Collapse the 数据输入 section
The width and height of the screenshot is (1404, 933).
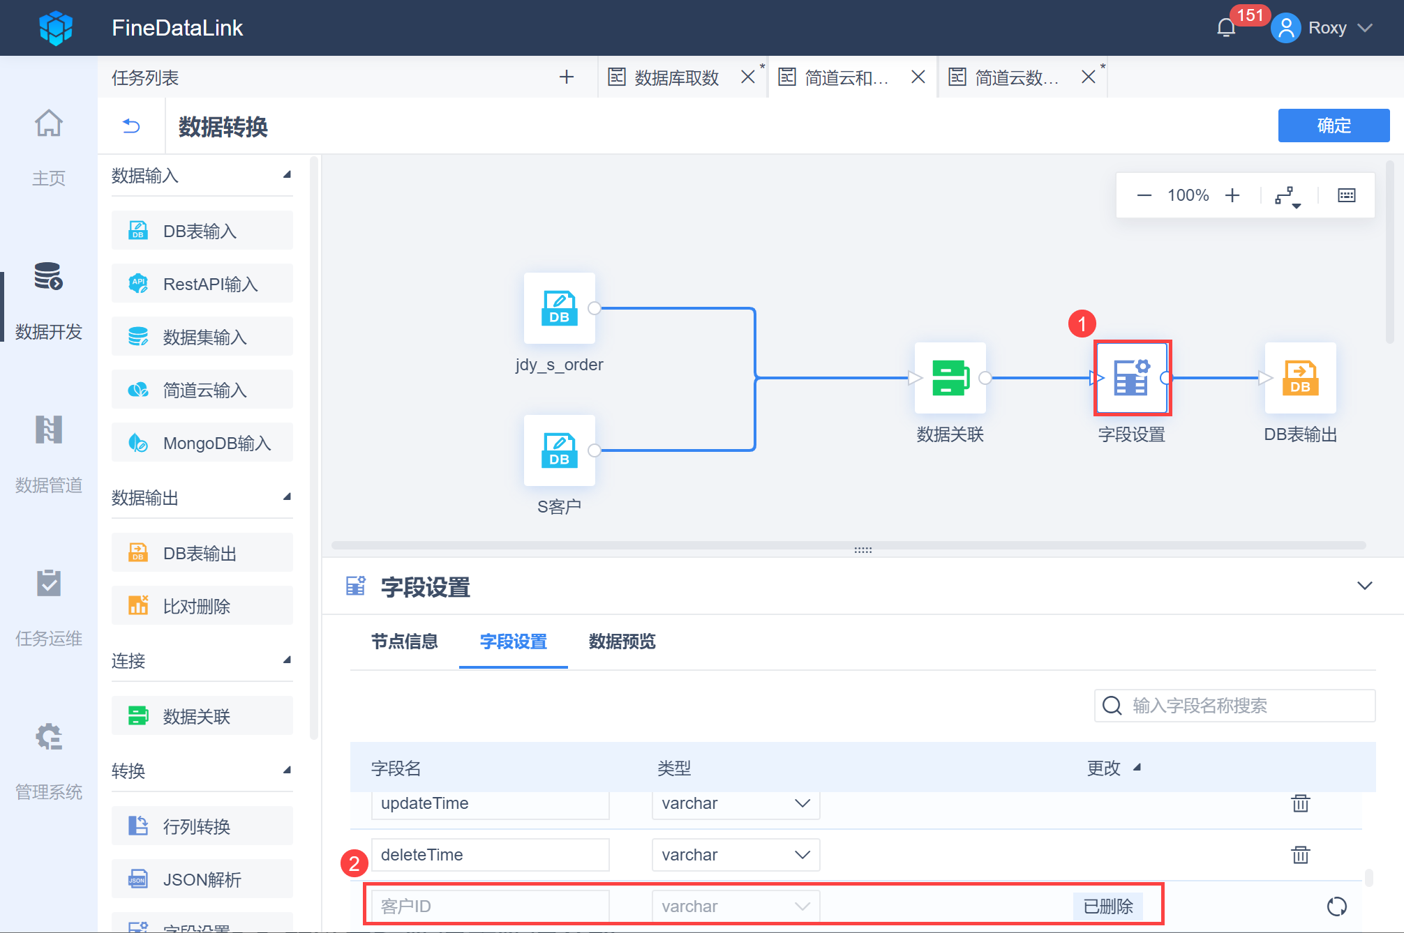tap(287, 175)
